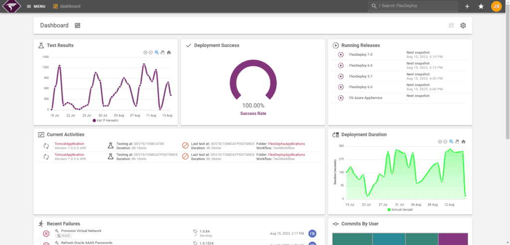
Task: Open the JB user avatar menu
Action: (497, 6)
